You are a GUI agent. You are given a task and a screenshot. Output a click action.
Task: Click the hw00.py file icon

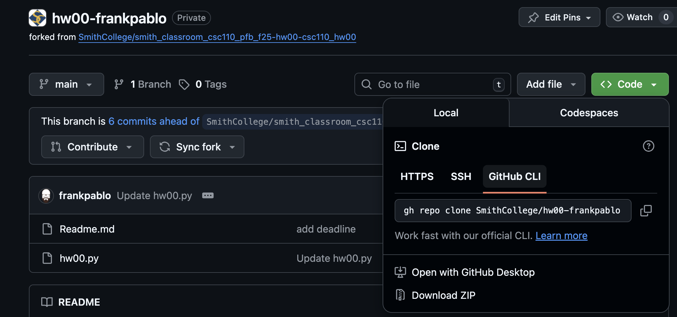coord(47,258)
